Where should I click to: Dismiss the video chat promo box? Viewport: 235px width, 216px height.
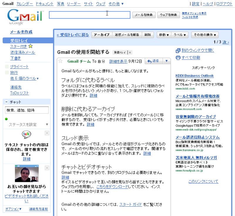(x=47, y=168)
